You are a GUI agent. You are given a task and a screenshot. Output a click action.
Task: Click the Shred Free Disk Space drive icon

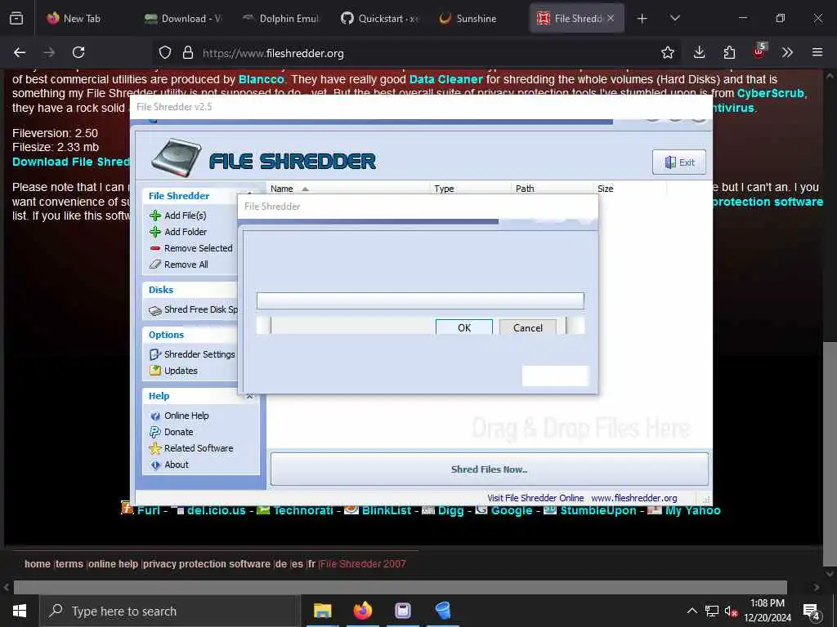tap(155, 310)
